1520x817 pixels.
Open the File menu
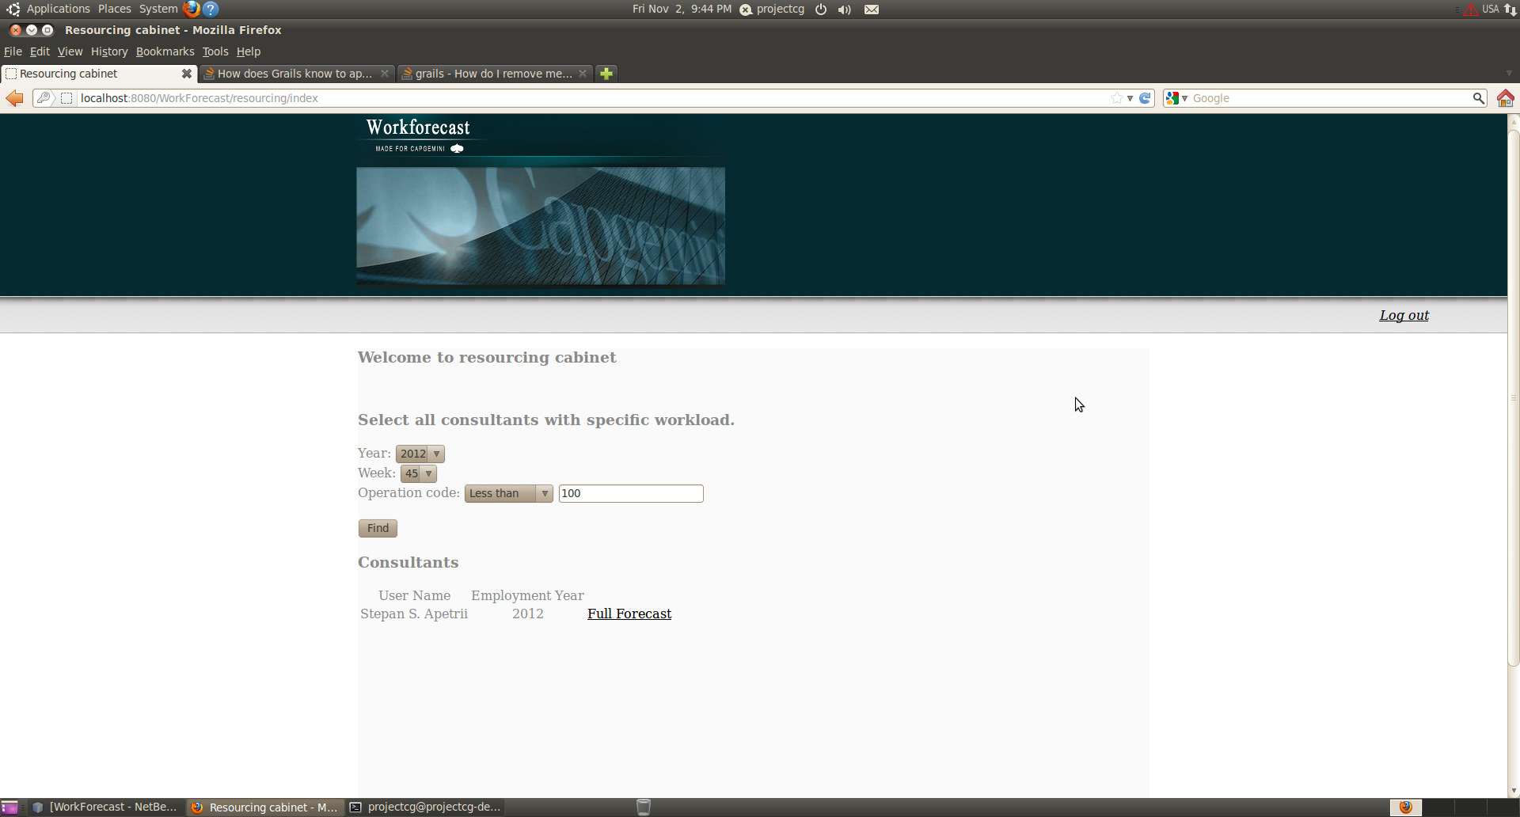(x=13, y=51)
